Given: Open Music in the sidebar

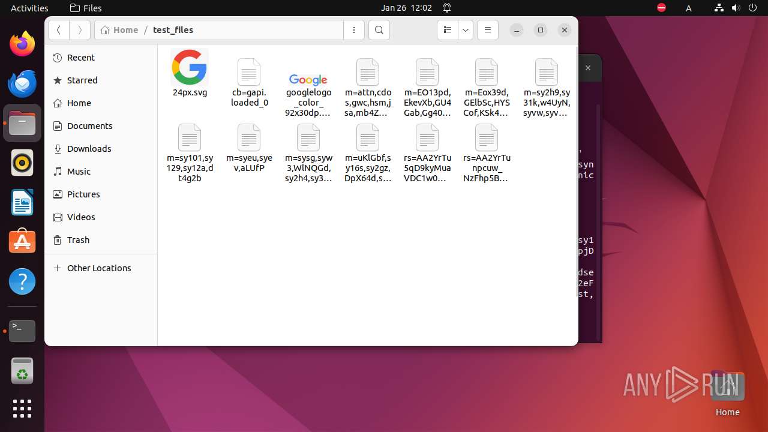Looking at the screenshot, I should 101,172.
